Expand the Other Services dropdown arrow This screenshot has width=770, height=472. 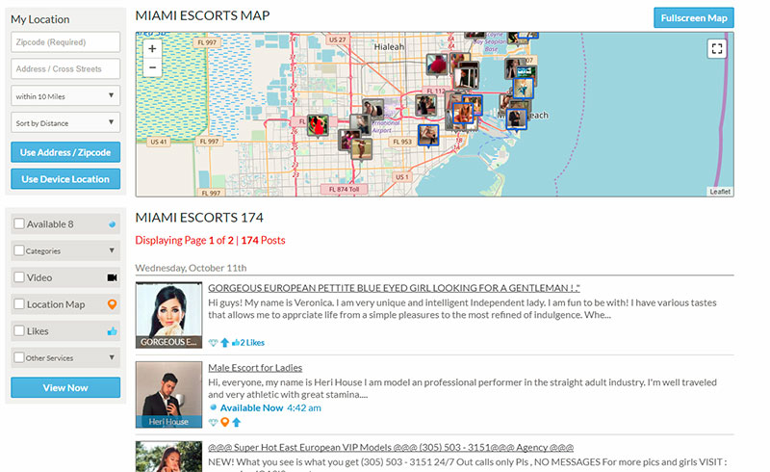tap(112, 358)
